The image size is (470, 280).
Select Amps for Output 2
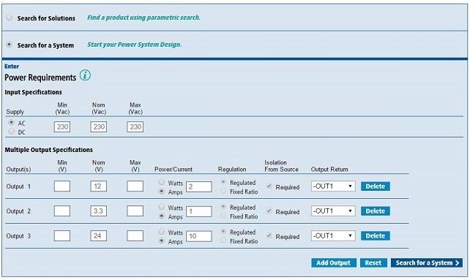[162, 216]
